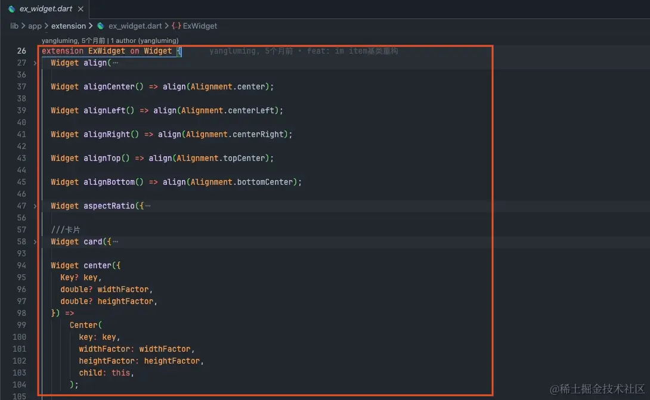
Task: Click the braces symbol icon before ExWidget
Action: click(176, 26)
